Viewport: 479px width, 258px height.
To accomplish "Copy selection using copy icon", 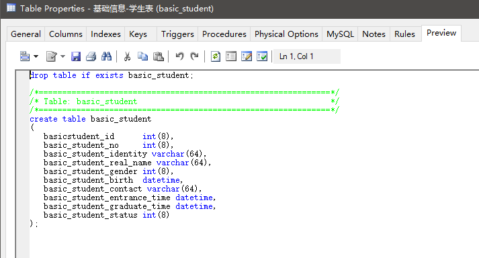I will coord(142,56).
